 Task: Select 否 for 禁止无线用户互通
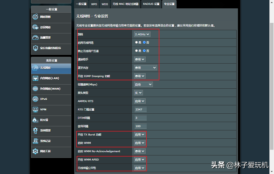[144, 51]
